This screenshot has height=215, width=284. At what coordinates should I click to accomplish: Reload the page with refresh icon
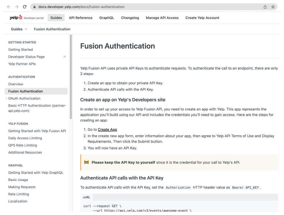(x=25, y=7)
